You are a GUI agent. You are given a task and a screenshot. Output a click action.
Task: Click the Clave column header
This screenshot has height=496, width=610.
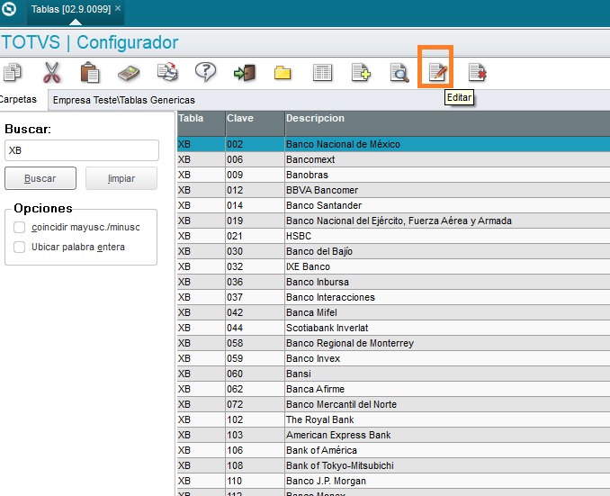[x=256, y=123]
